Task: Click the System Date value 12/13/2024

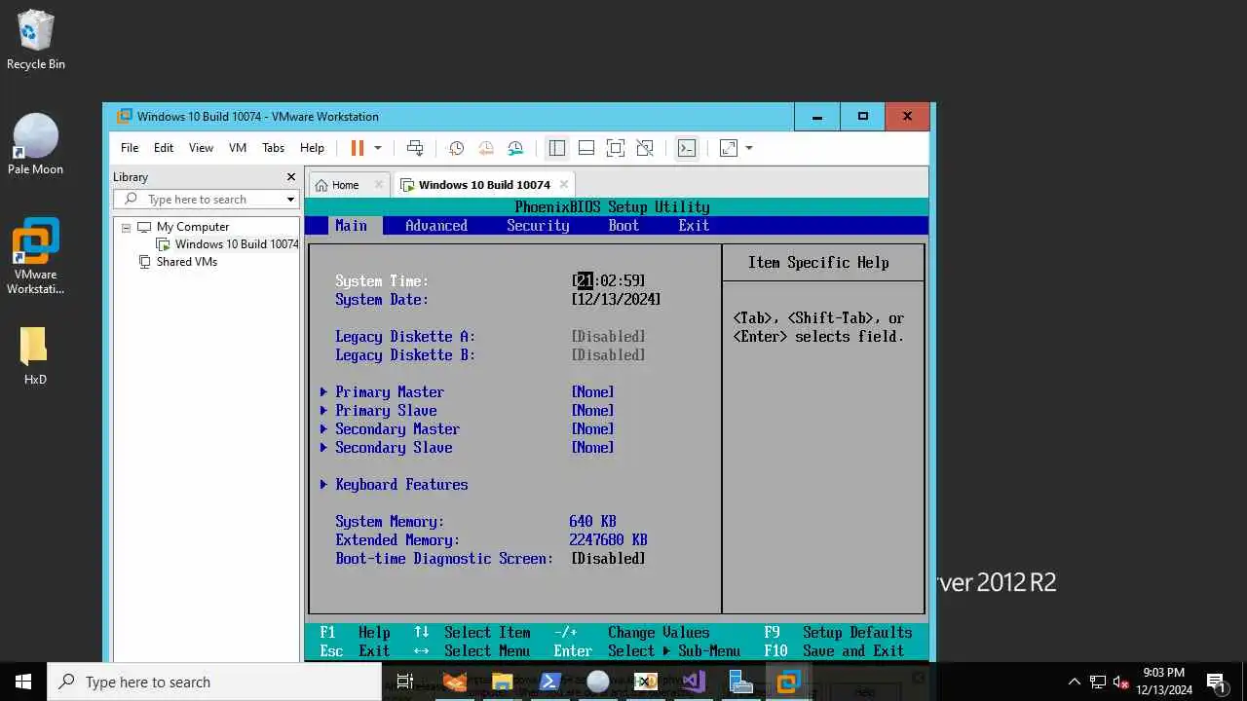Action: [616, 299]
